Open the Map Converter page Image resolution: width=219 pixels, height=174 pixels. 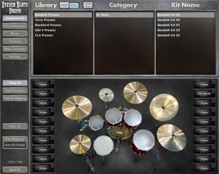15,49
